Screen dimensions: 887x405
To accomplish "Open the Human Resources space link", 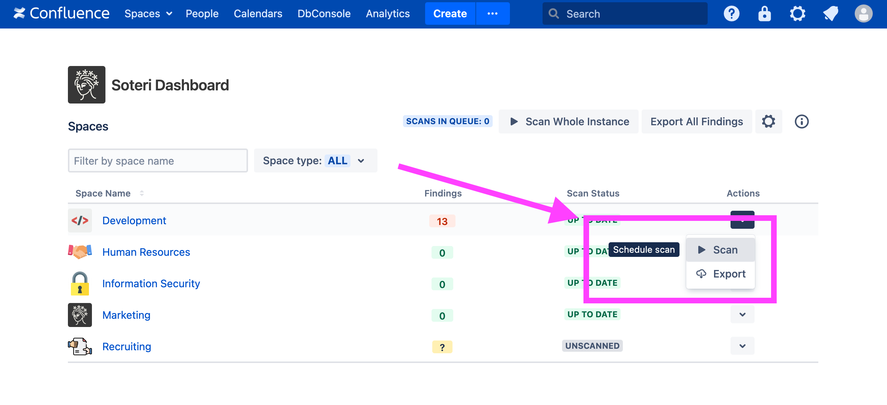I will 146,252.
